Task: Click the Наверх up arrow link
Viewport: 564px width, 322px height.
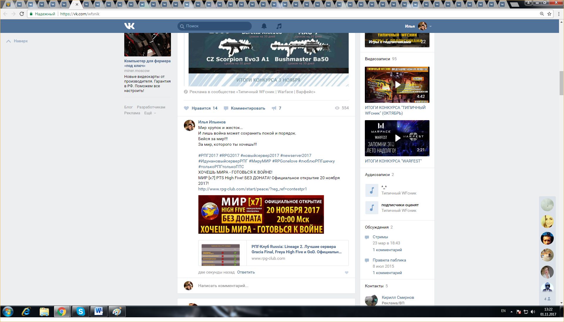Action: [x=17, y=41]
